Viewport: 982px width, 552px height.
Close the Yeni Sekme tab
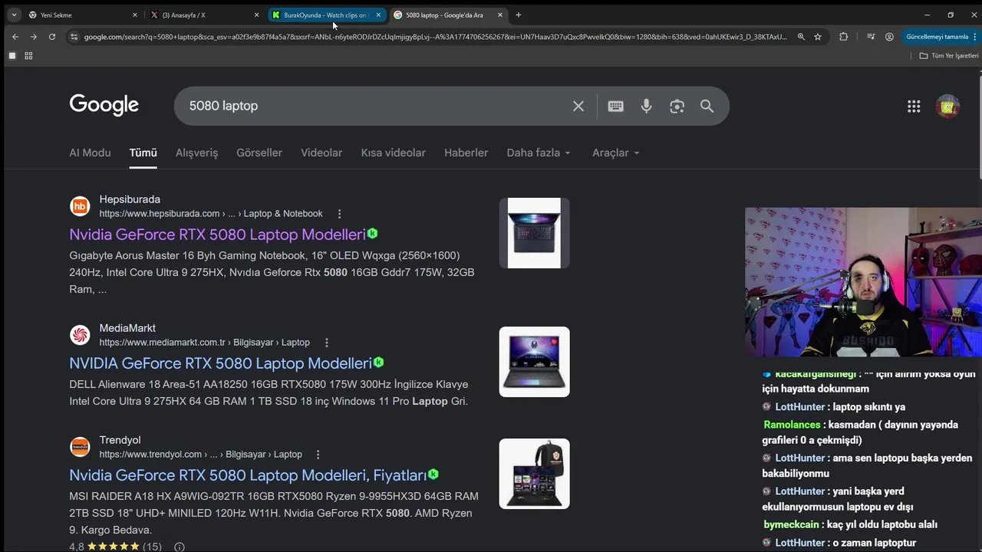pos(135,15)
